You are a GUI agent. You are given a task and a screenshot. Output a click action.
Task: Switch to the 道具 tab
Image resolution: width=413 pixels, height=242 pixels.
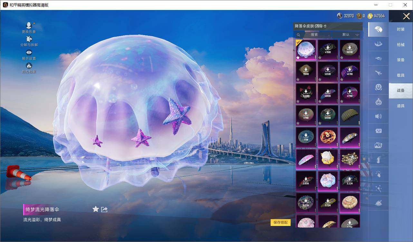pos(401,106)
